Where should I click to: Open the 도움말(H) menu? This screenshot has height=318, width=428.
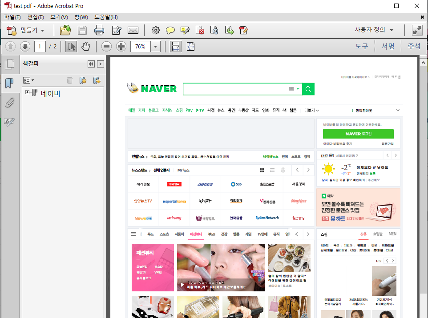(106, 17)
